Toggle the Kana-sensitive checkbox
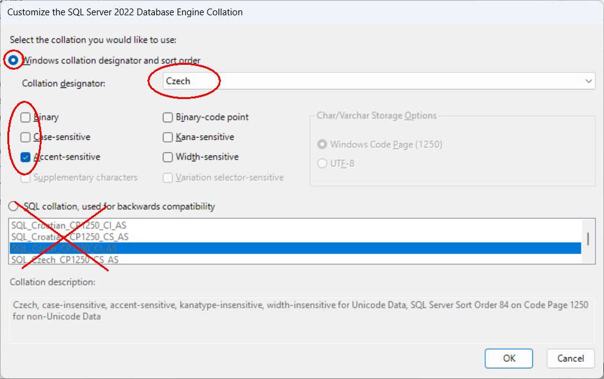This screenshot has width=604, height=379. click(x=168, y=137)
